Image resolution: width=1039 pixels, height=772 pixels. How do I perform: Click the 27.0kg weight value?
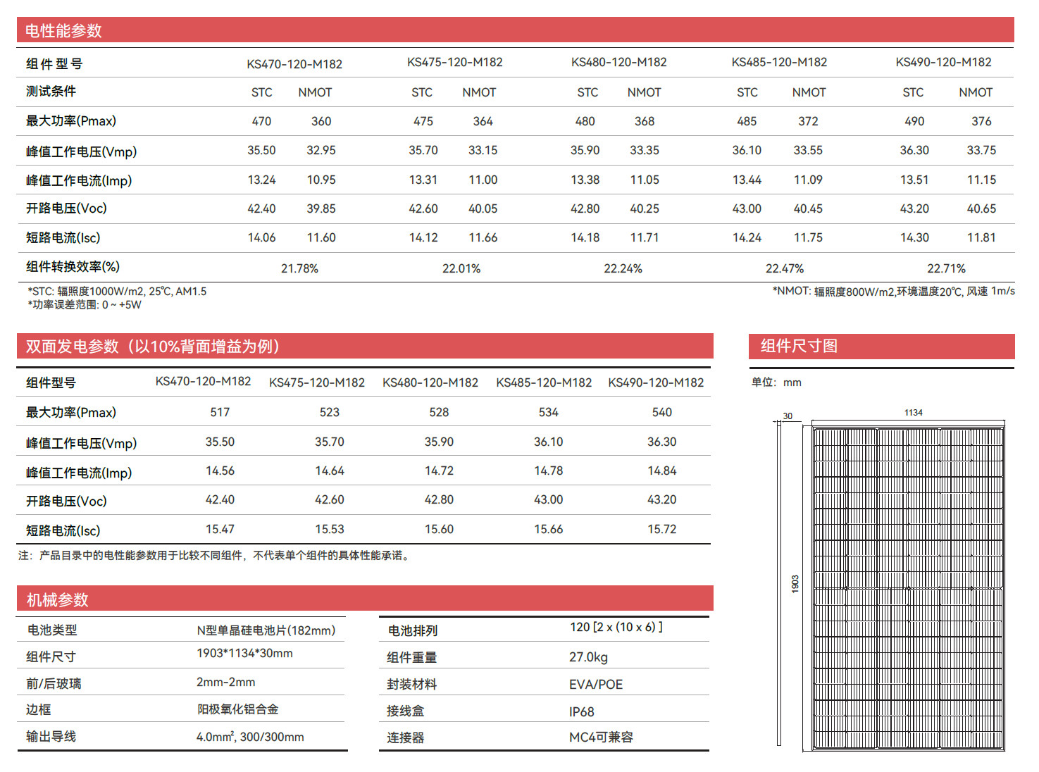click(588, 657)
